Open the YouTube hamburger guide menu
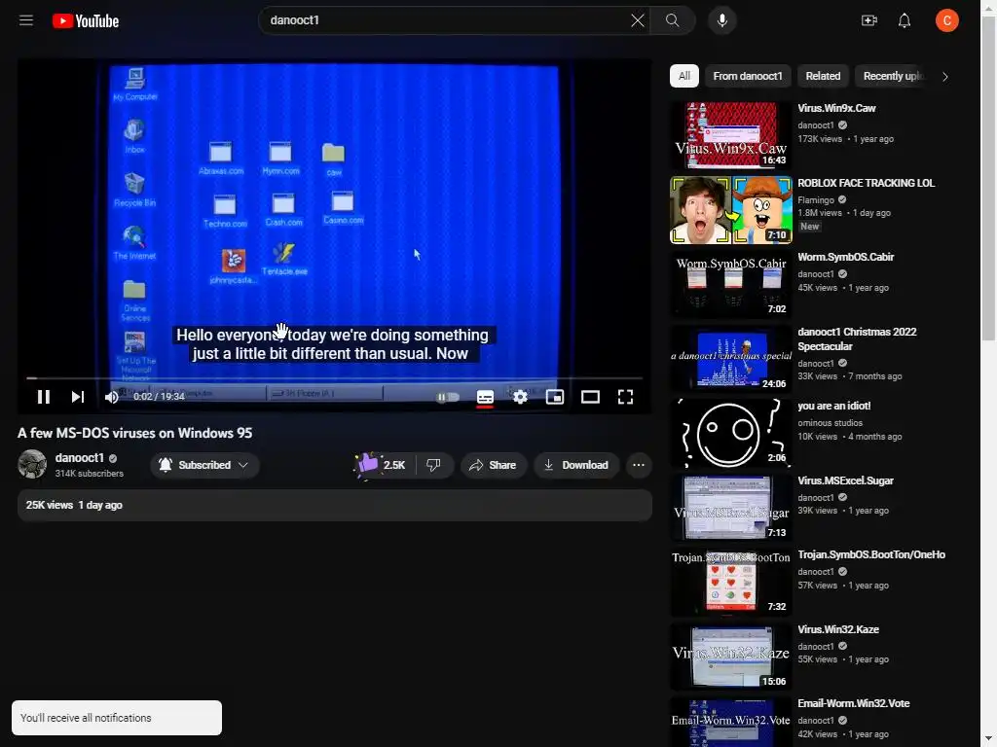The width and height of the screenshot is (997, 747). click(x=26, y=20)
